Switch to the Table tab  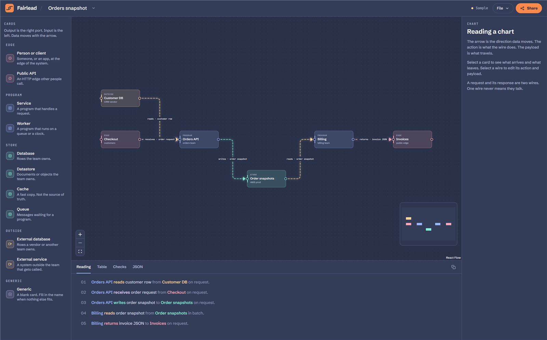(x=102, y=267)
